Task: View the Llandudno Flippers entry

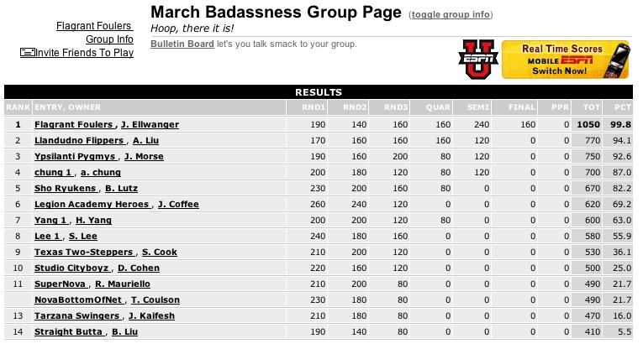Action: (79, 140)
